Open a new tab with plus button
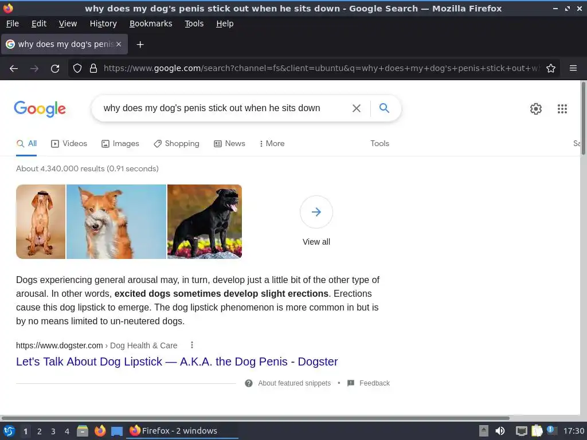This screenshot has height=440, width=587. click(x=140, y=45)
